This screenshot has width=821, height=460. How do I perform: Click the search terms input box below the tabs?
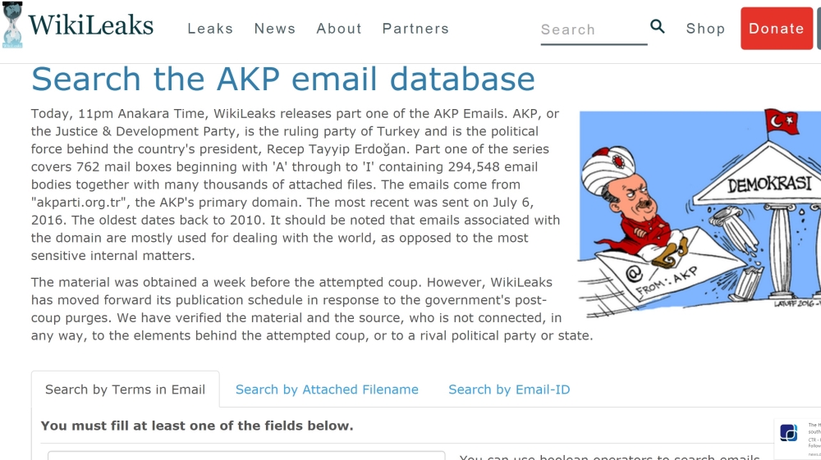coord(246,454)
